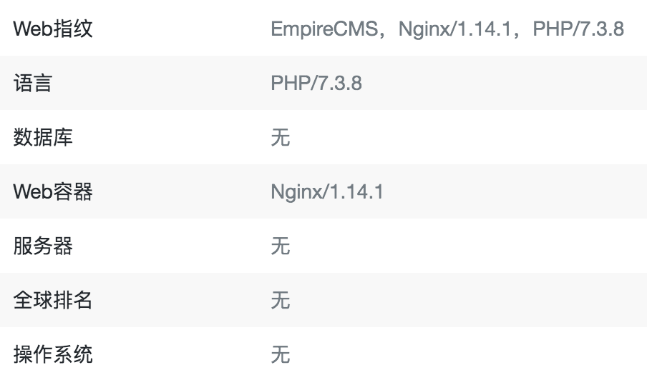647x370 pixels.
Task: Click the 无 value beside 全球排名
Action: 280,300
